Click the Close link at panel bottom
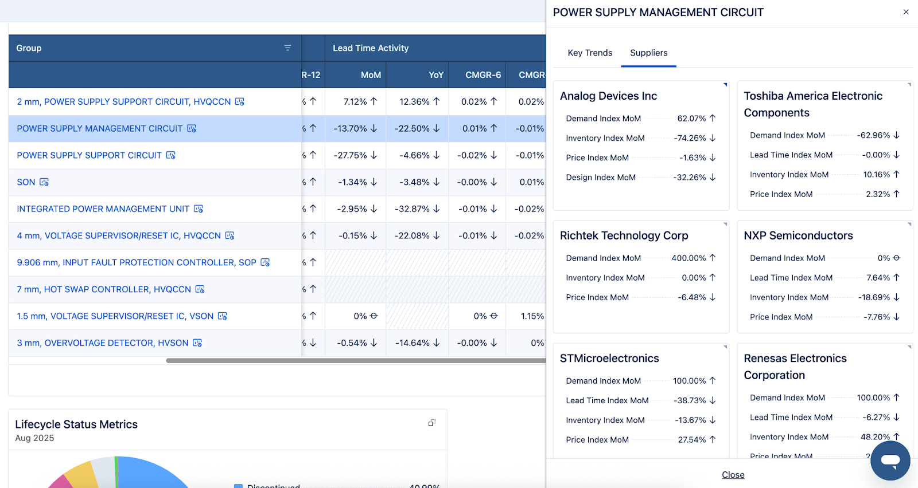Screen dimensions: 918x488 (x=733, y=475)
